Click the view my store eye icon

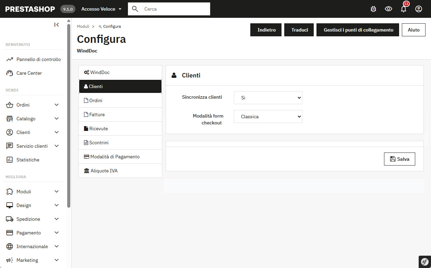tap(388, 9)
